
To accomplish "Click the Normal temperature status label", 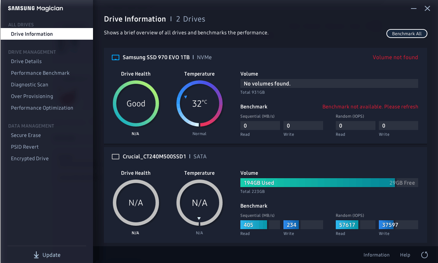I will (199, 134).
